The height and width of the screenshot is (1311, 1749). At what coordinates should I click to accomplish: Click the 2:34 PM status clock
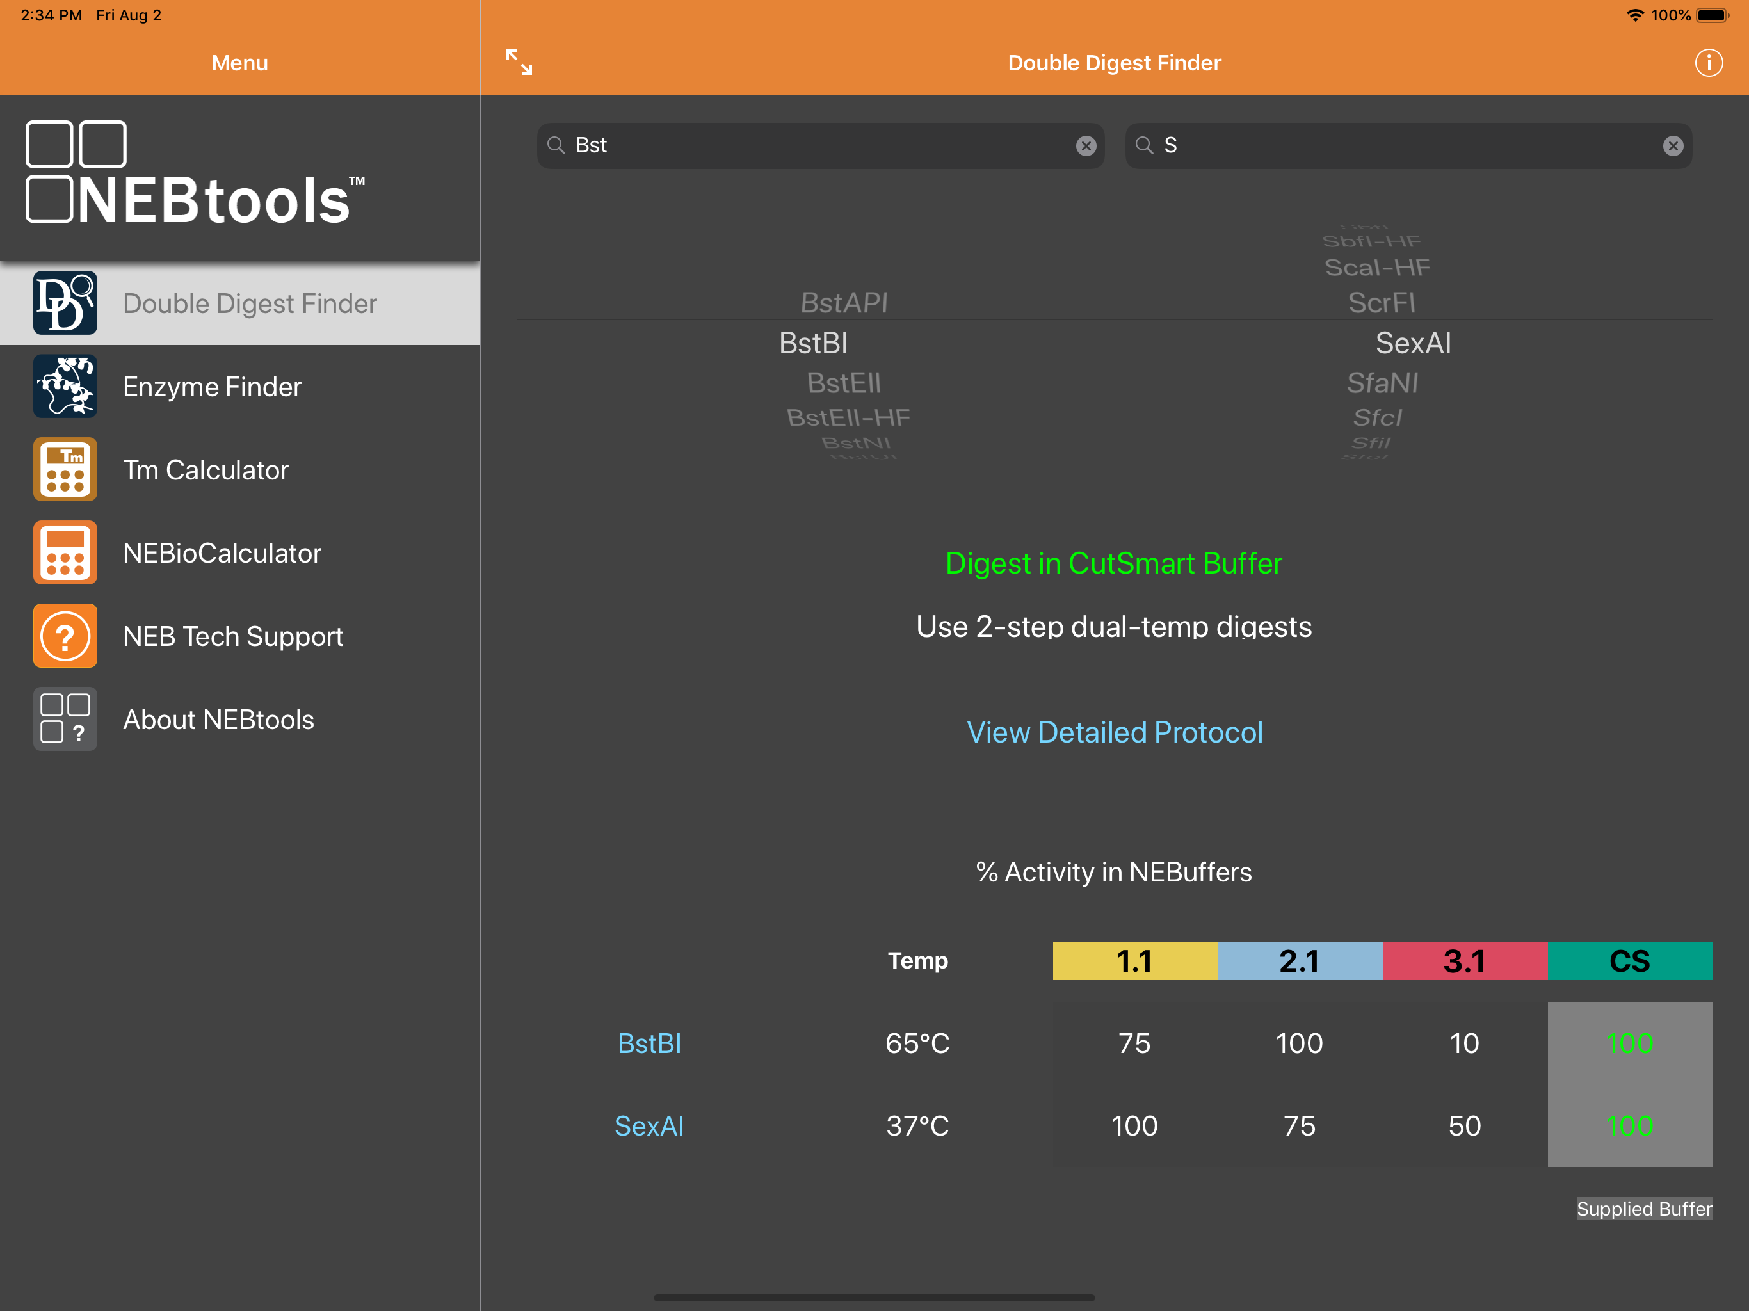point(51,15)
